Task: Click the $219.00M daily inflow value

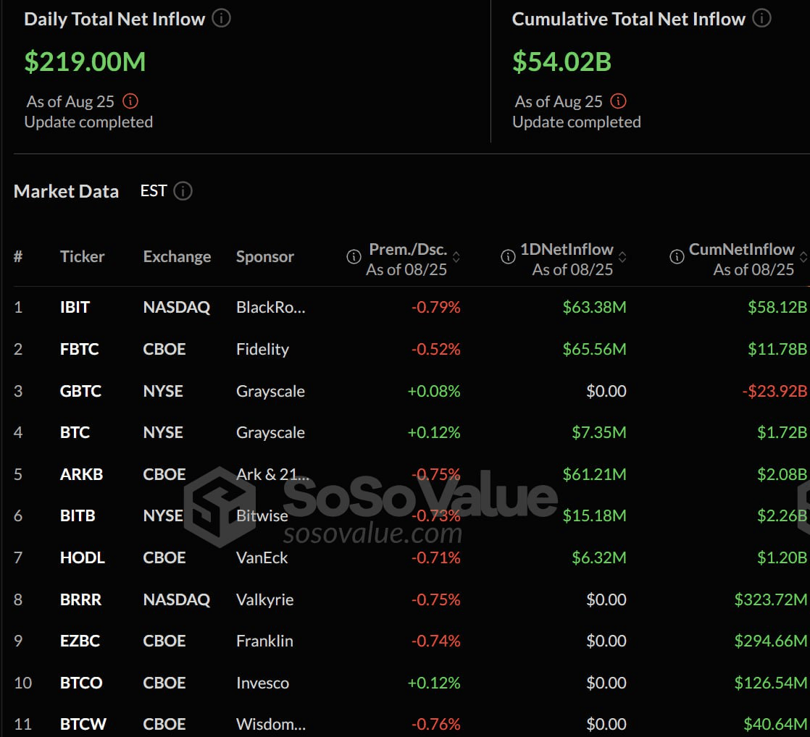Action: (85, 62)
